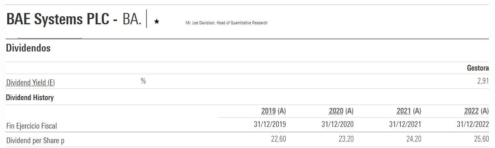Click the Dividend per Share p label

36,140
